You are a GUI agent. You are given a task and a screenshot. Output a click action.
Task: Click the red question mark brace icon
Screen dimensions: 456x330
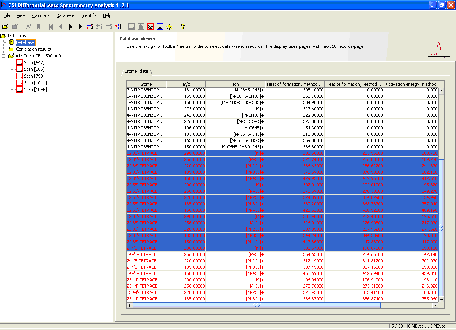pos(118,27)
